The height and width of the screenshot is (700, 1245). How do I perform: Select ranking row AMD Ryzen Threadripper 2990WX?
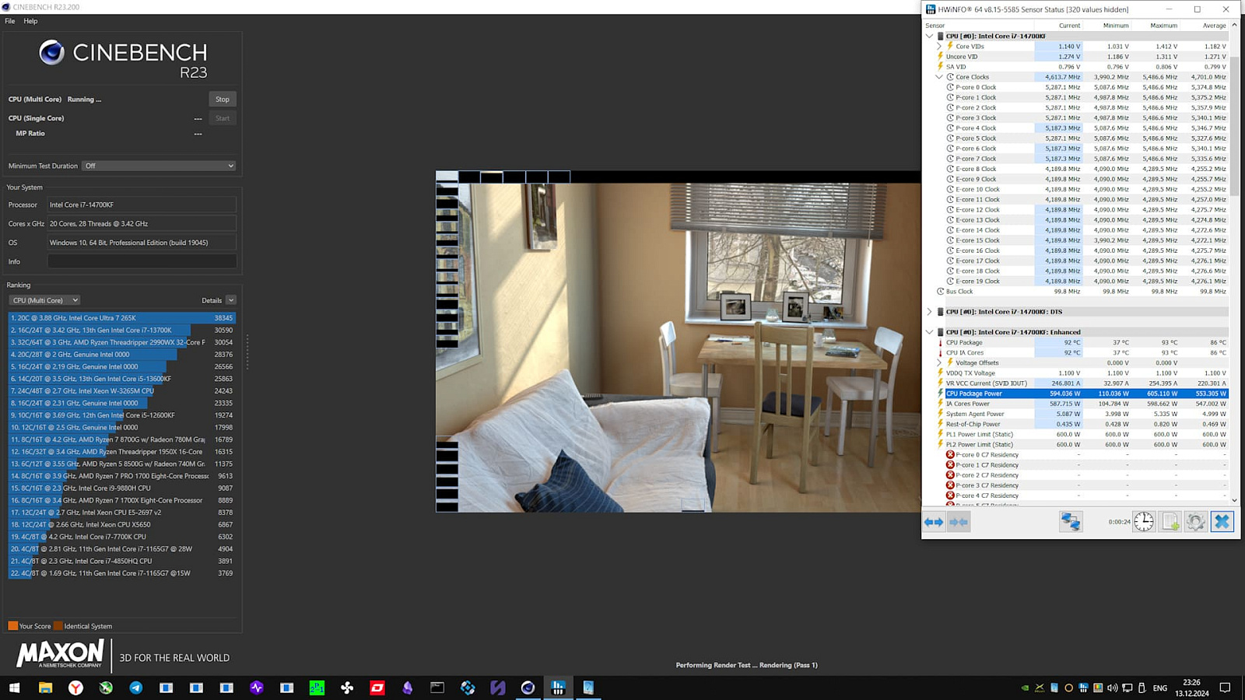click(x=121, y=342)
